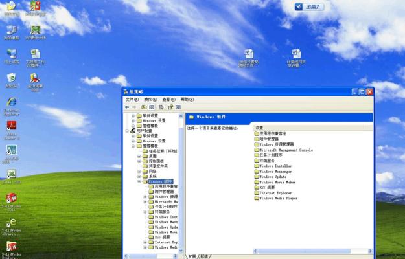This screenshot has height=259, width=405.
Task: Click tree pane scrollbar down arrow
Action: [x=181, y=251]
